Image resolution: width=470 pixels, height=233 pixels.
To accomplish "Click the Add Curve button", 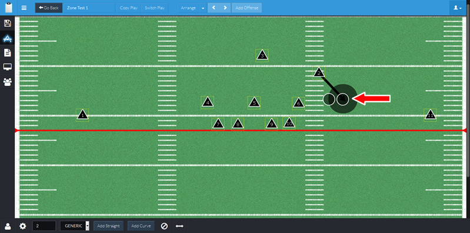I will [x=141, y=226].
